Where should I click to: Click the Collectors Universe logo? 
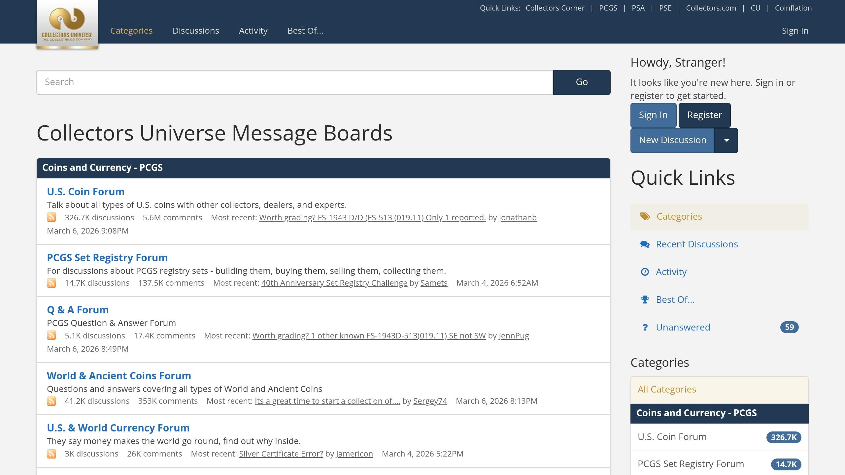pyautogui.click(x=67, y=24)
